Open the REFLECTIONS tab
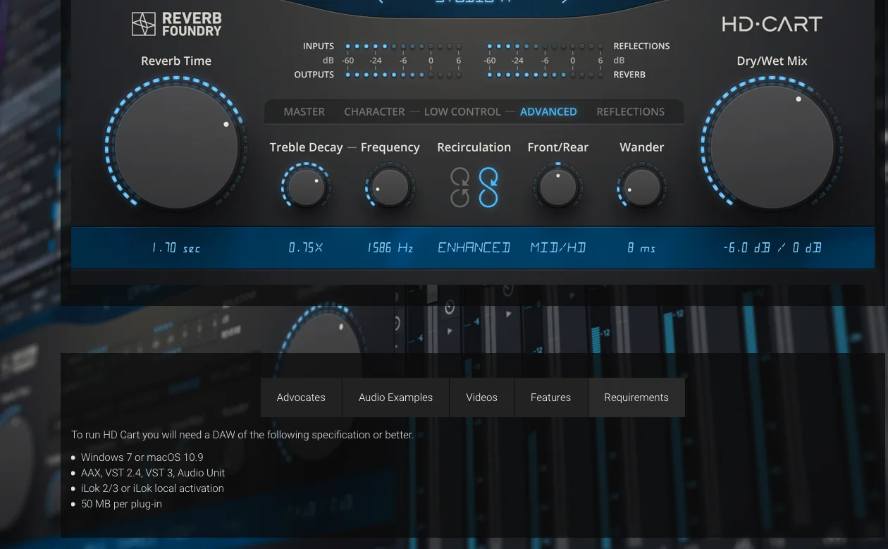 pyautogui.click(x=630, y=111)
